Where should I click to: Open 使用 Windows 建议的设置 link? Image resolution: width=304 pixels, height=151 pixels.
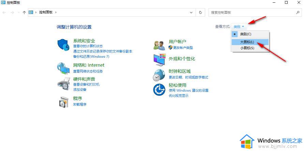point(188,91)
